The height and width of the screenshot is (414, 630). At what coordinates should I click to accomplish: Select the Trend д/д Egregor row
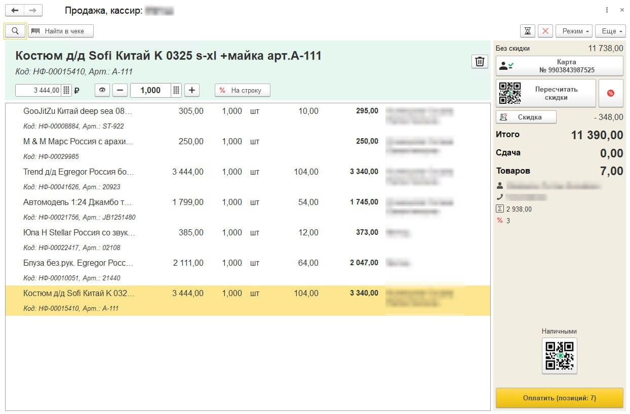coord(78,172)
